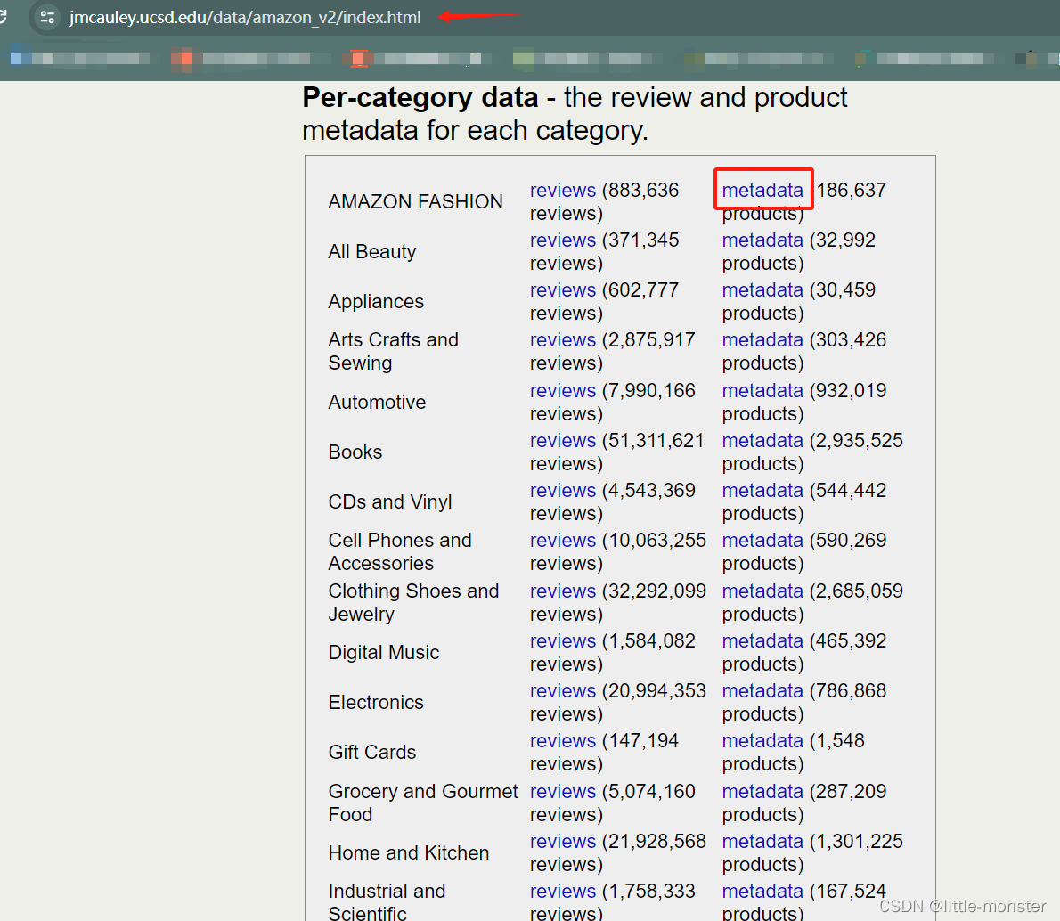
Task: Open Electronics reviews link
Action: pos(562,690)
